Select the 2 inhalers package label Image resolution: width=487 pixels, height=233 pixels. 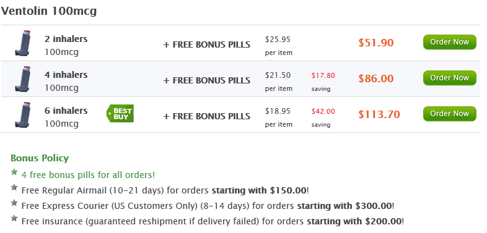(66, 39)
